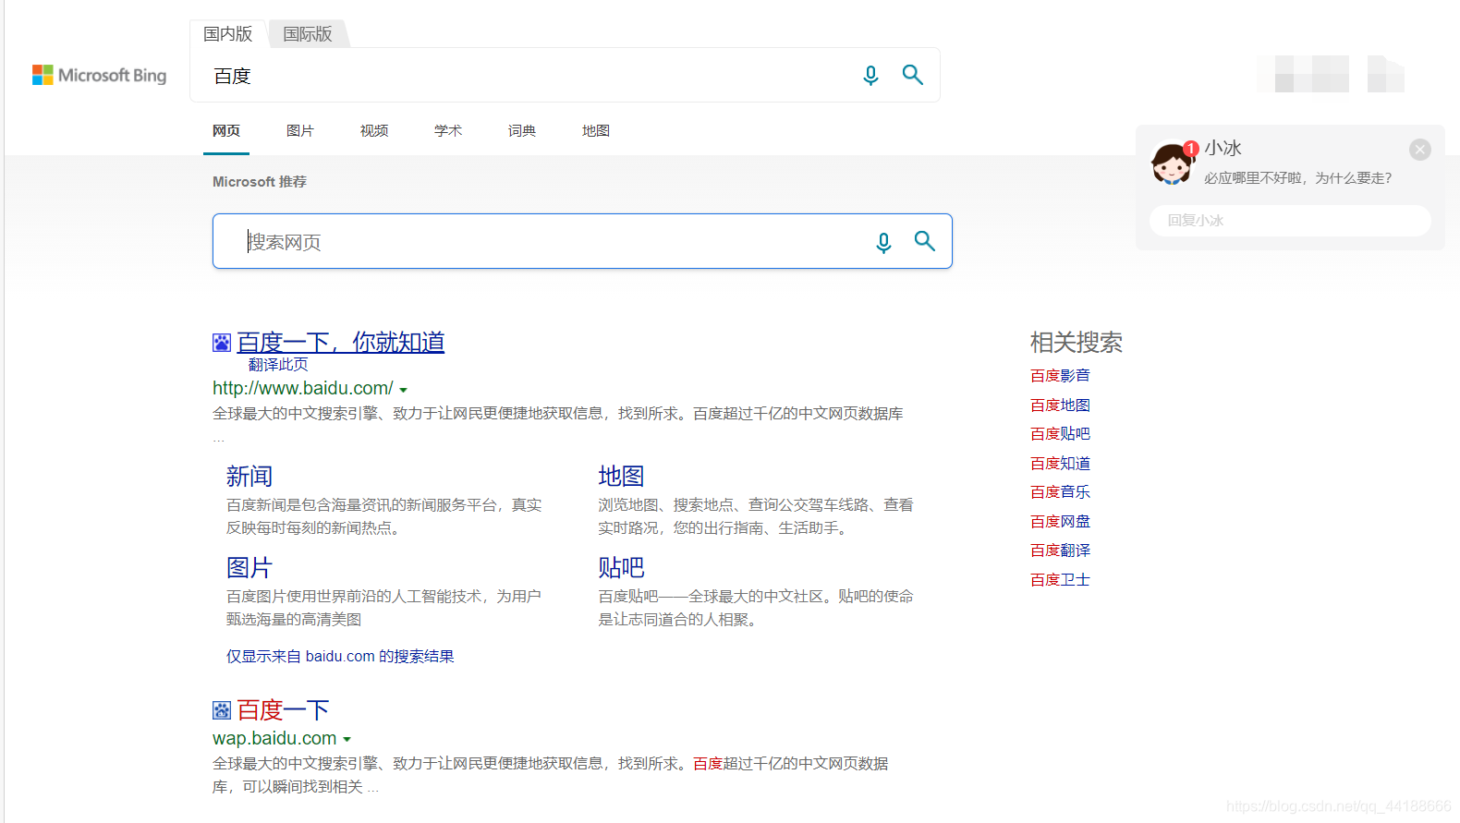Click 仅显示来自 baidu.com 的搜索结果
1460x823 pixels.
click(340, 657)
